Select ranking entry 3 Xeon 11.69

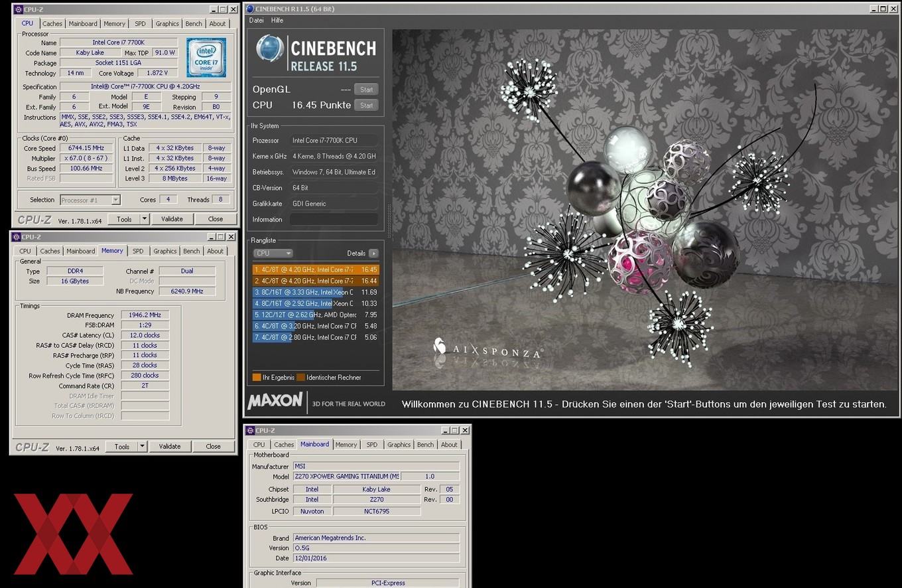point(315,293)
